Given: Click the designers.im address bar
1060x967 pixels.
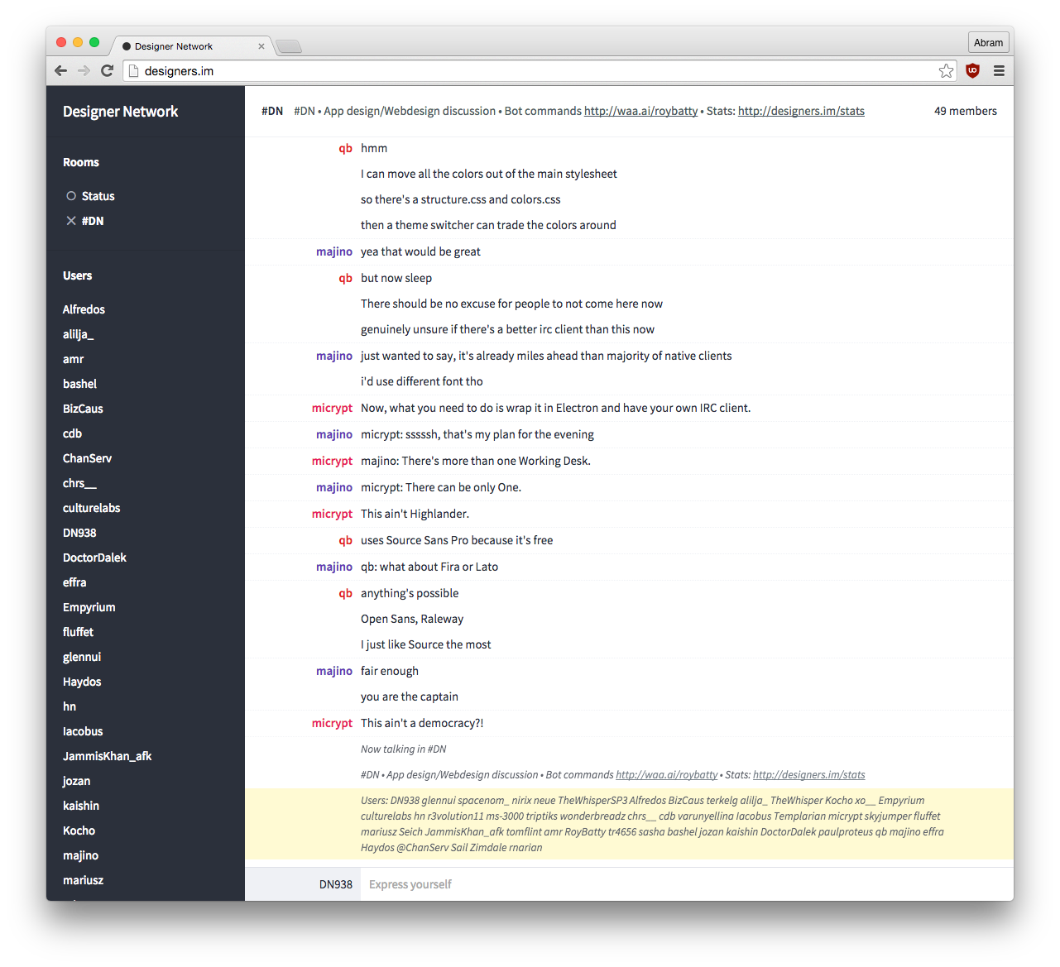Looking at the screenshot, I should 331,70.
